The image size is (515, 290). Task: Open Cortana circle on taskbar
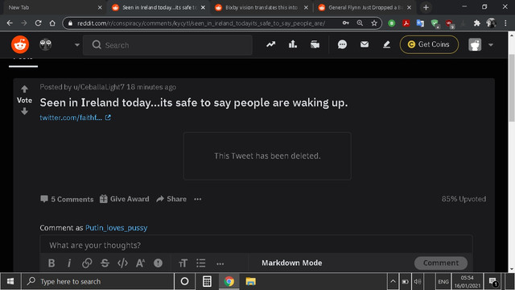184,281
